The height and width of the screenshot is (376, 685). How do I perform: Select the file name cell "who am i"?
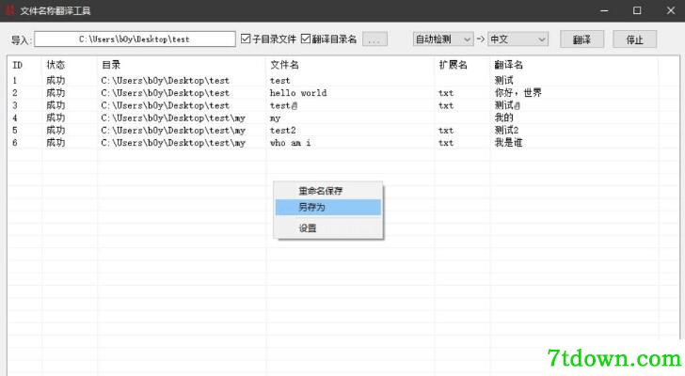[x=291, y=143]
